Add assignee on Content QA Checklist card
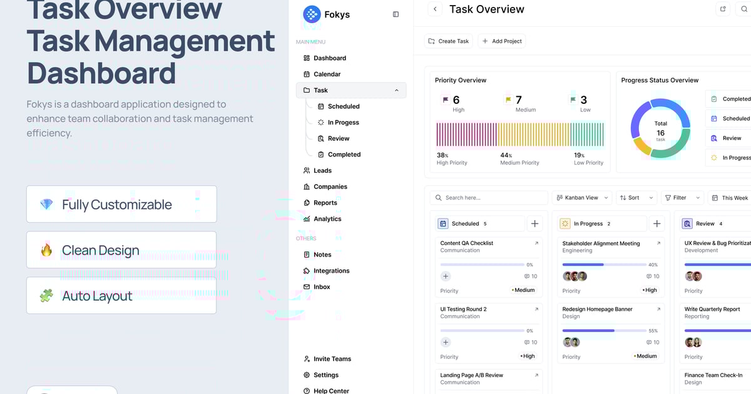 pyautogui.click(x=446, y=276)
